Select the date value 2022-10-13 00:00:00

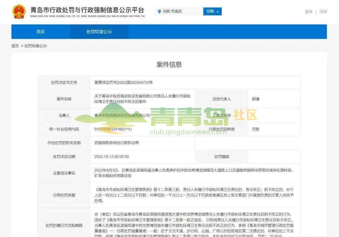[x=112, y=157]
